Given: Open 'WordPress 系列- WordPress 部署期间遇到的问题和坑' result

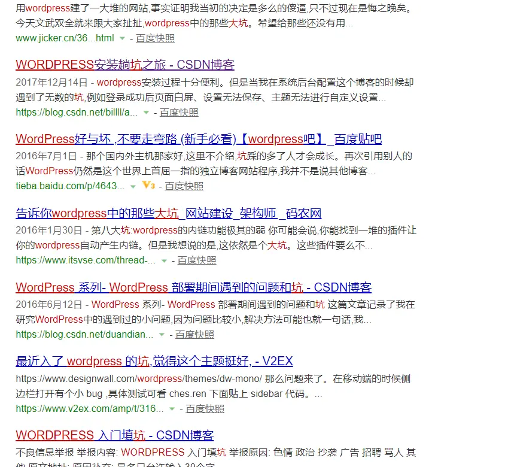Looking at the screenshot, I should click(x=193, y=287).
